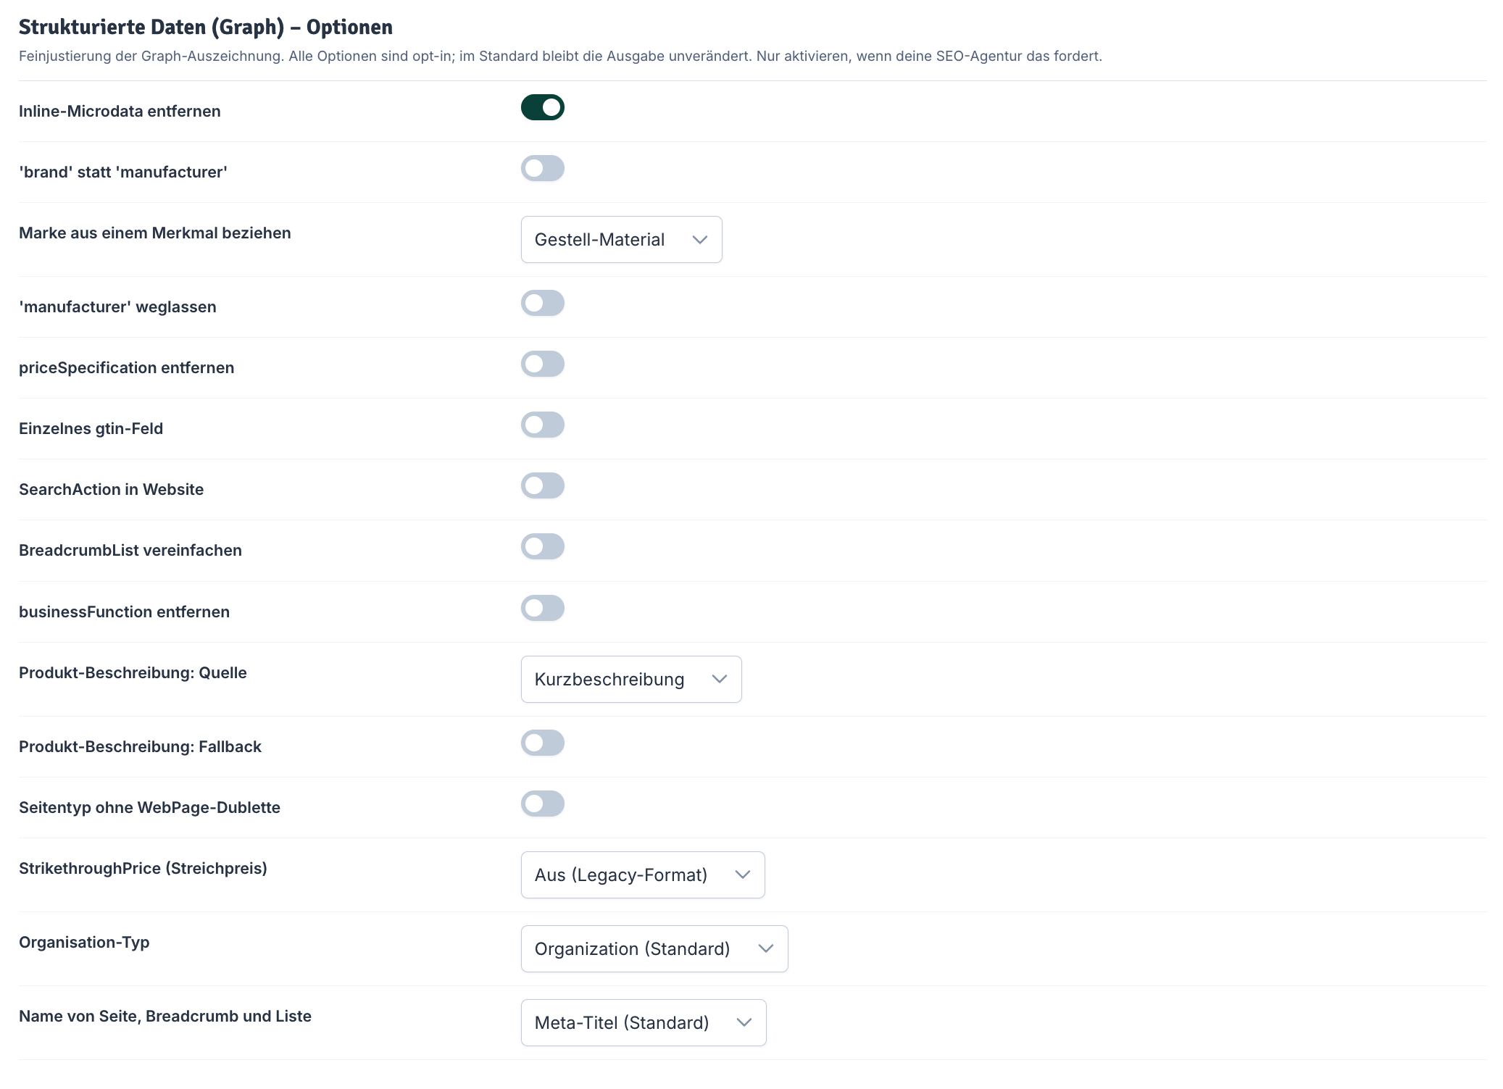Viewport: 1503px width, 1089px height.
Task: Switch on BreadcrumbList vereinfachen
Action: point(542,546)
